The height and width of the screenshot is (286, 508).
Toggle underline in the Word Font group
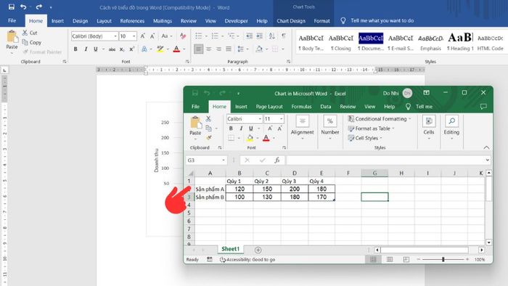point(96,49)
